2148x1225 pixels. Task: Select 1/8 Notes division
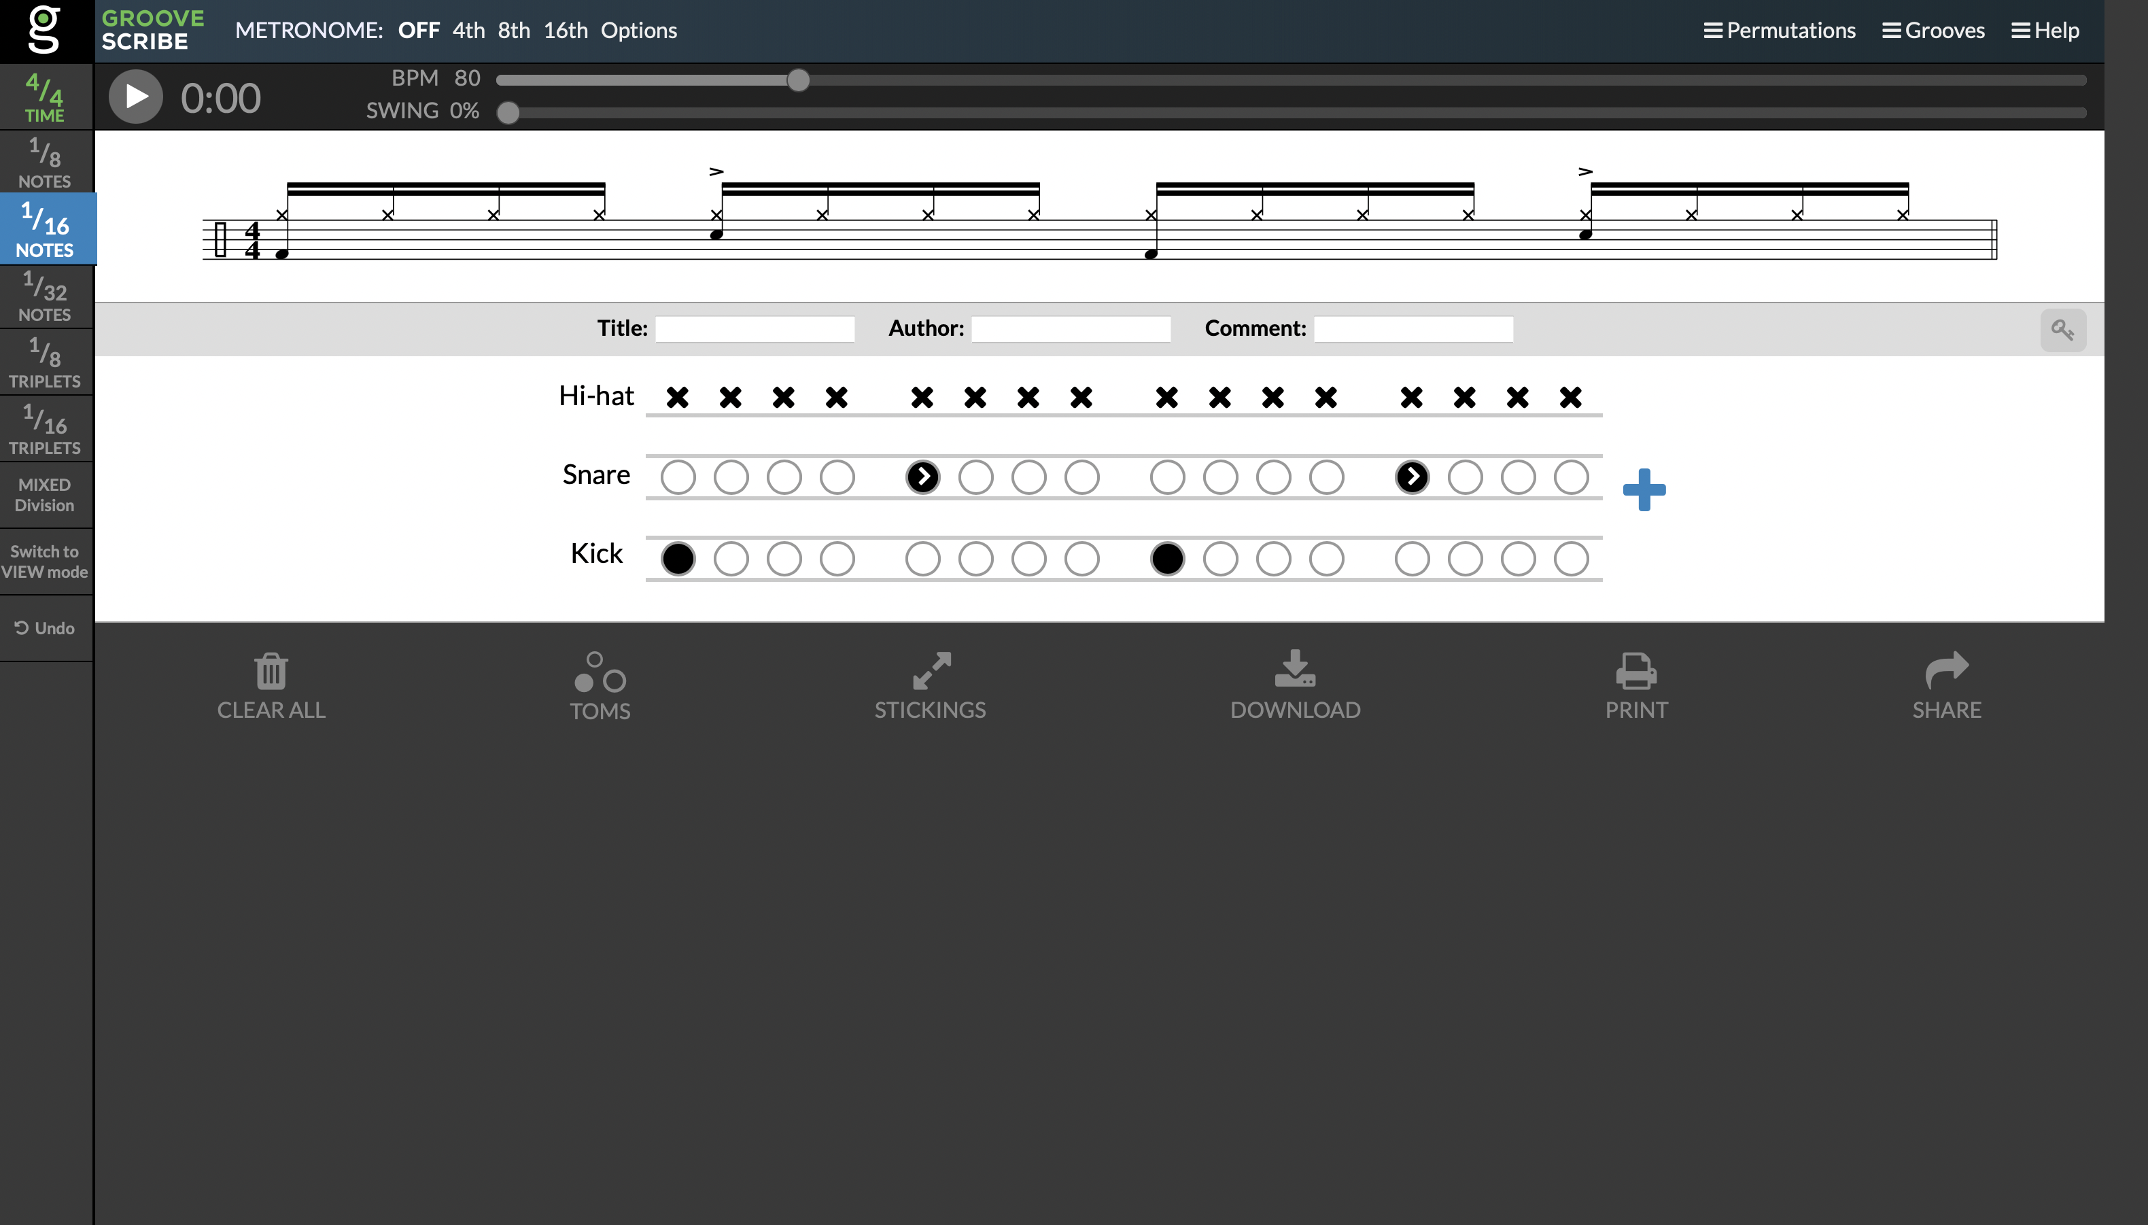46,162
